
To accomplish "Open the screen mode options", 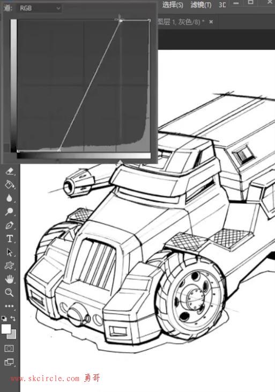I will 9,362.
